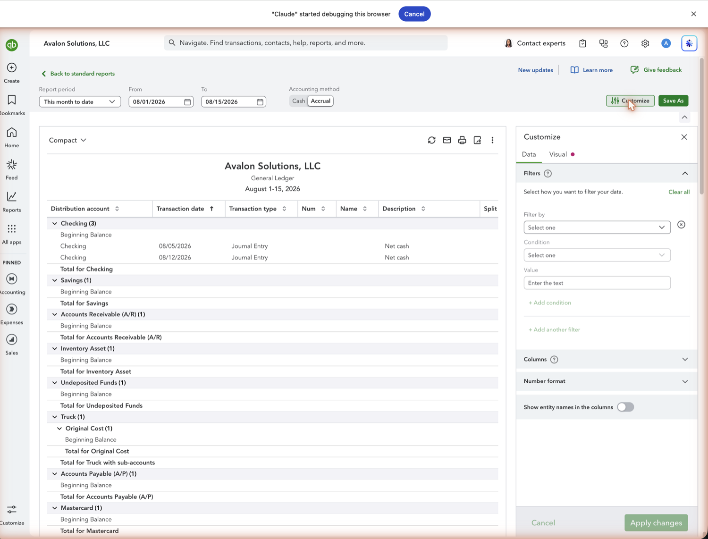The image size is (708, 539).
Task: Click Give feedback
Action: coord(656,70)
